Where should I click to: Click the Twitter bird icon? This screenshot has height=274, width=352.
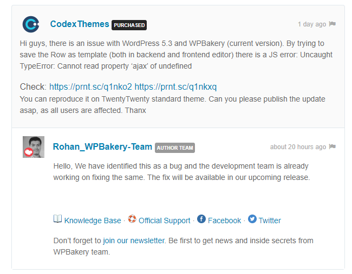click(x=252, y=219)
